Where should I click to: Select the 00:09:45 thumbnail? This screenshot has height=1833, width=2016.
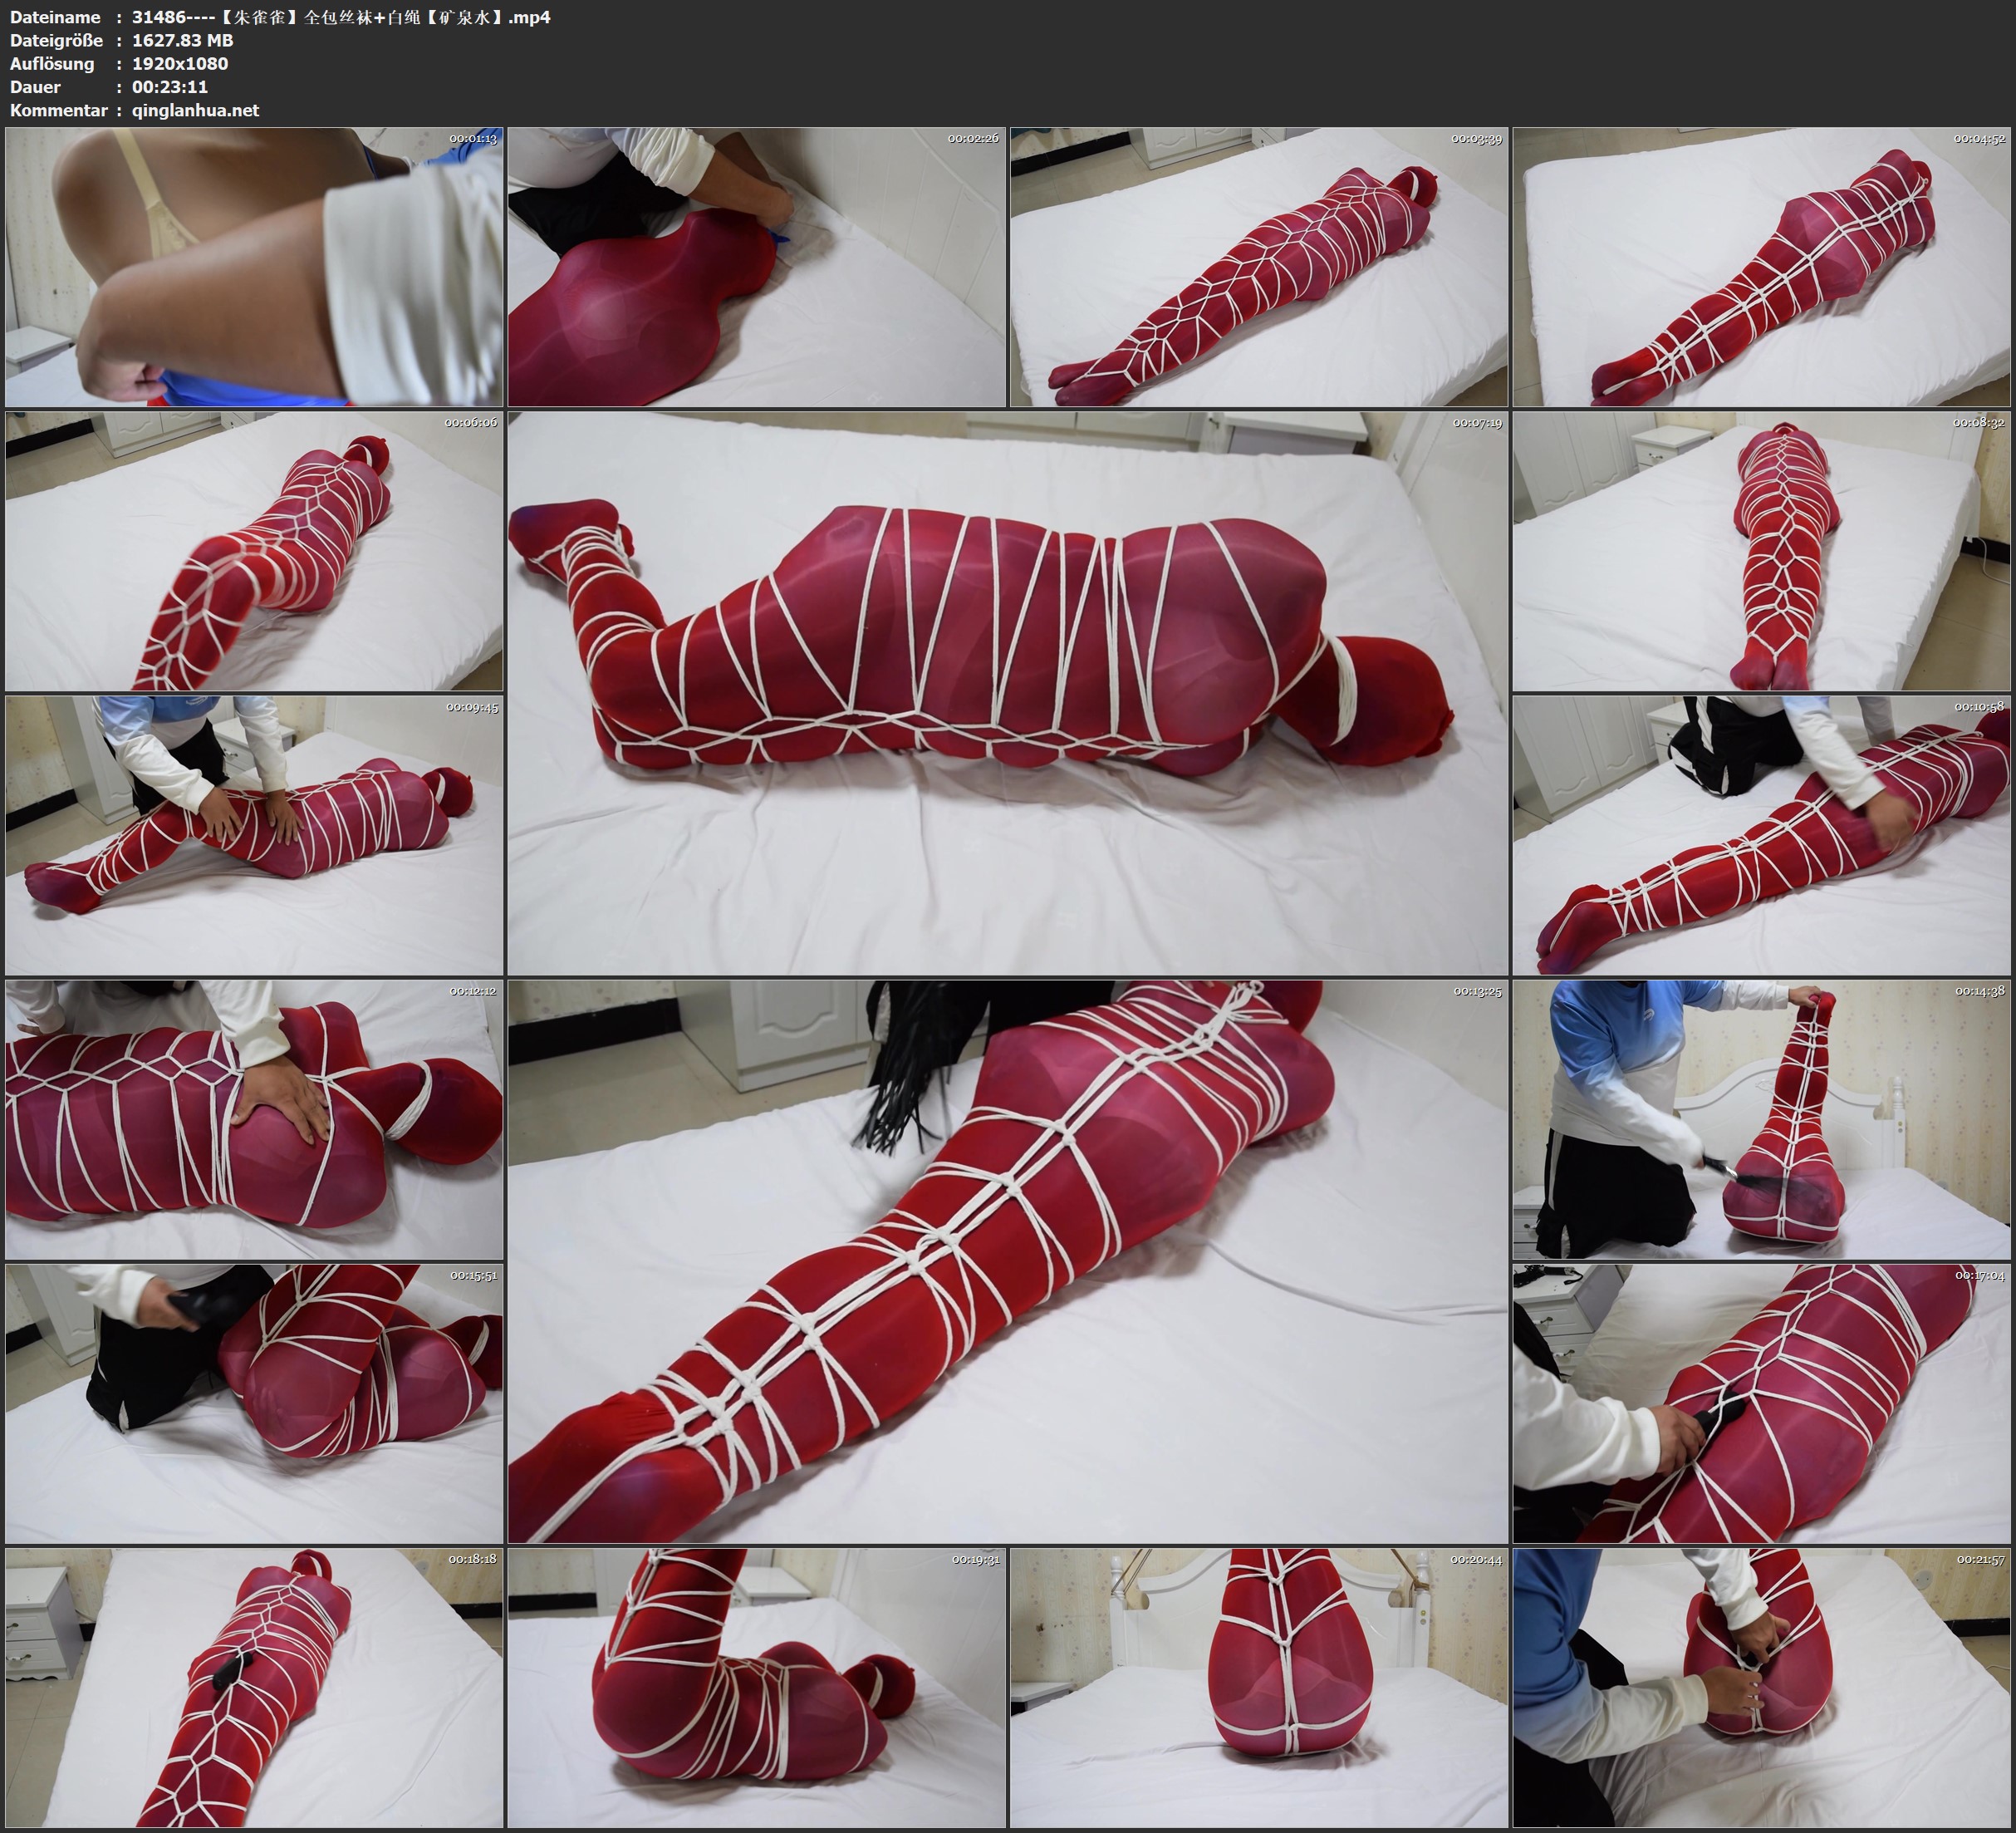254,835
